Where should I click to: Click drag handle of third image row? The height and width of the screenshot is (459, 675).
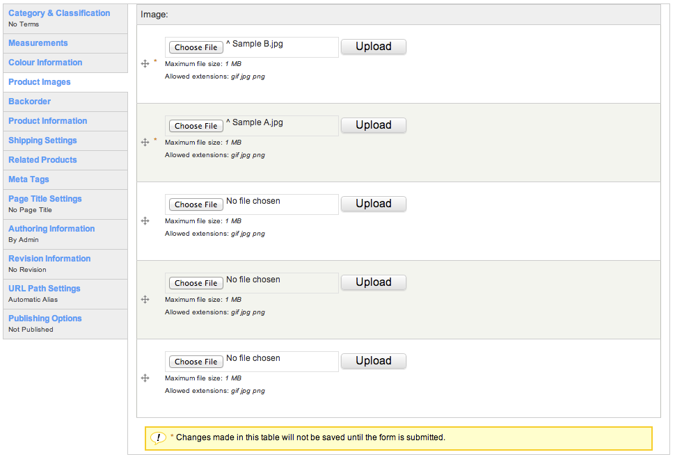click(145, 221)
